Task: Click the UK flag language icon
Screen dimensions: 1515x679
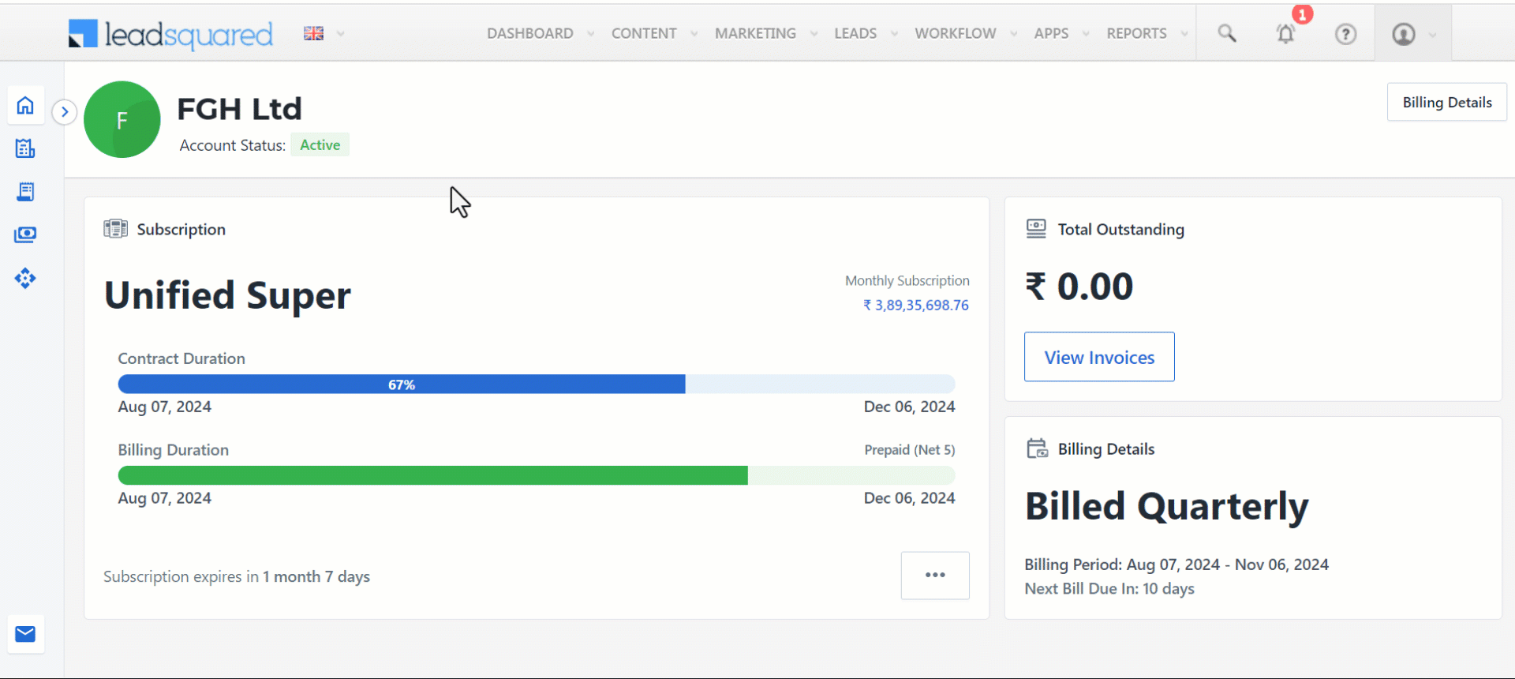Action: [313, 33]
